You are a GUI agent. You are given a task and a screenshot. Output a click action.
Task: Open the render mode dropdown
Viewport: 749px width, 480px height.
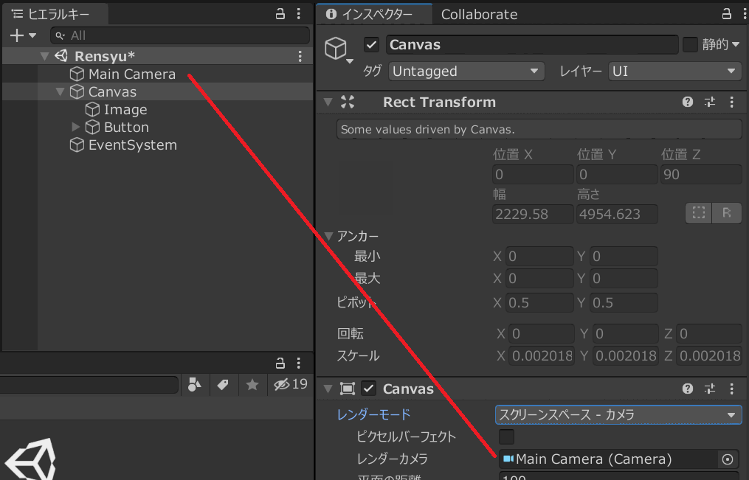pyautogui.click(x=618, y=415)
